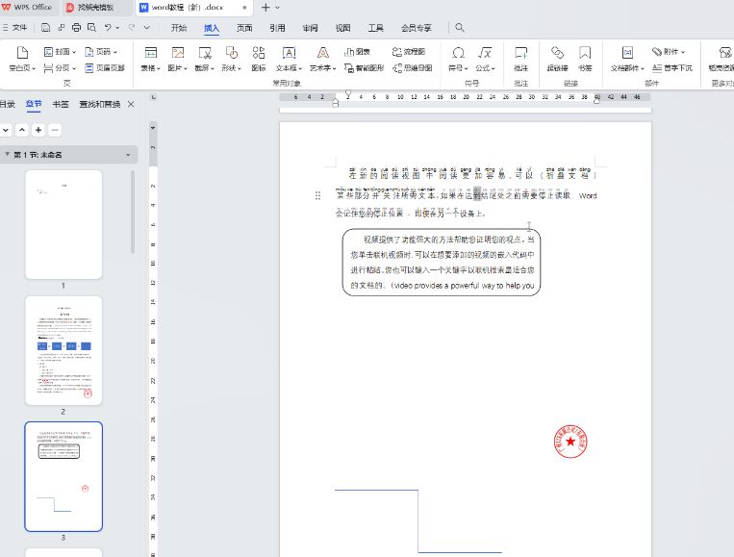Open the section 1 options chevron
The image size is (734, 557).
click(128, 155)
